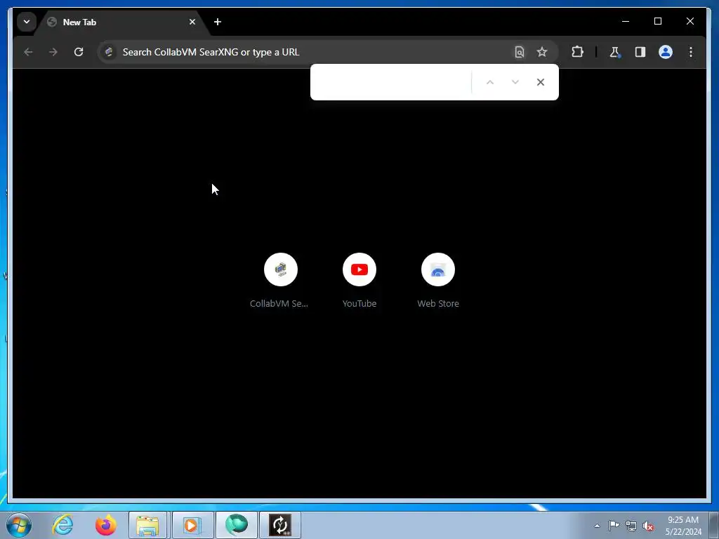Image resolution: width=719 pixels, height=539 pixels.
Task: Open the YouTube shortcut
Action: 359,269
